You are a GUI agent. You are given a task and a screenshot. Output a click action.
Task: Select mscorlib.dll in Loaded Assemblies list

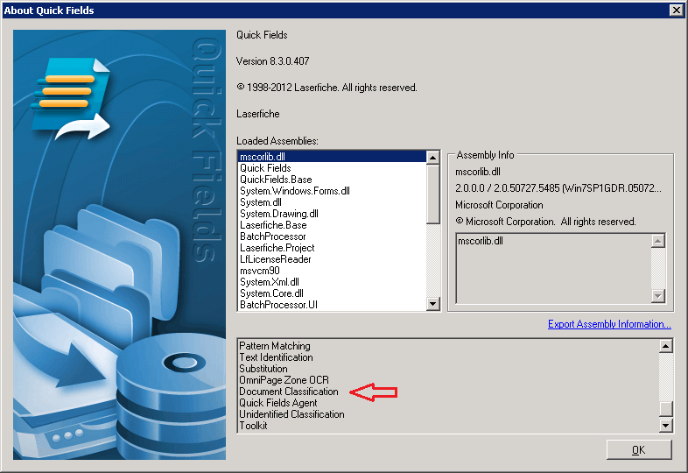point(332,156)
